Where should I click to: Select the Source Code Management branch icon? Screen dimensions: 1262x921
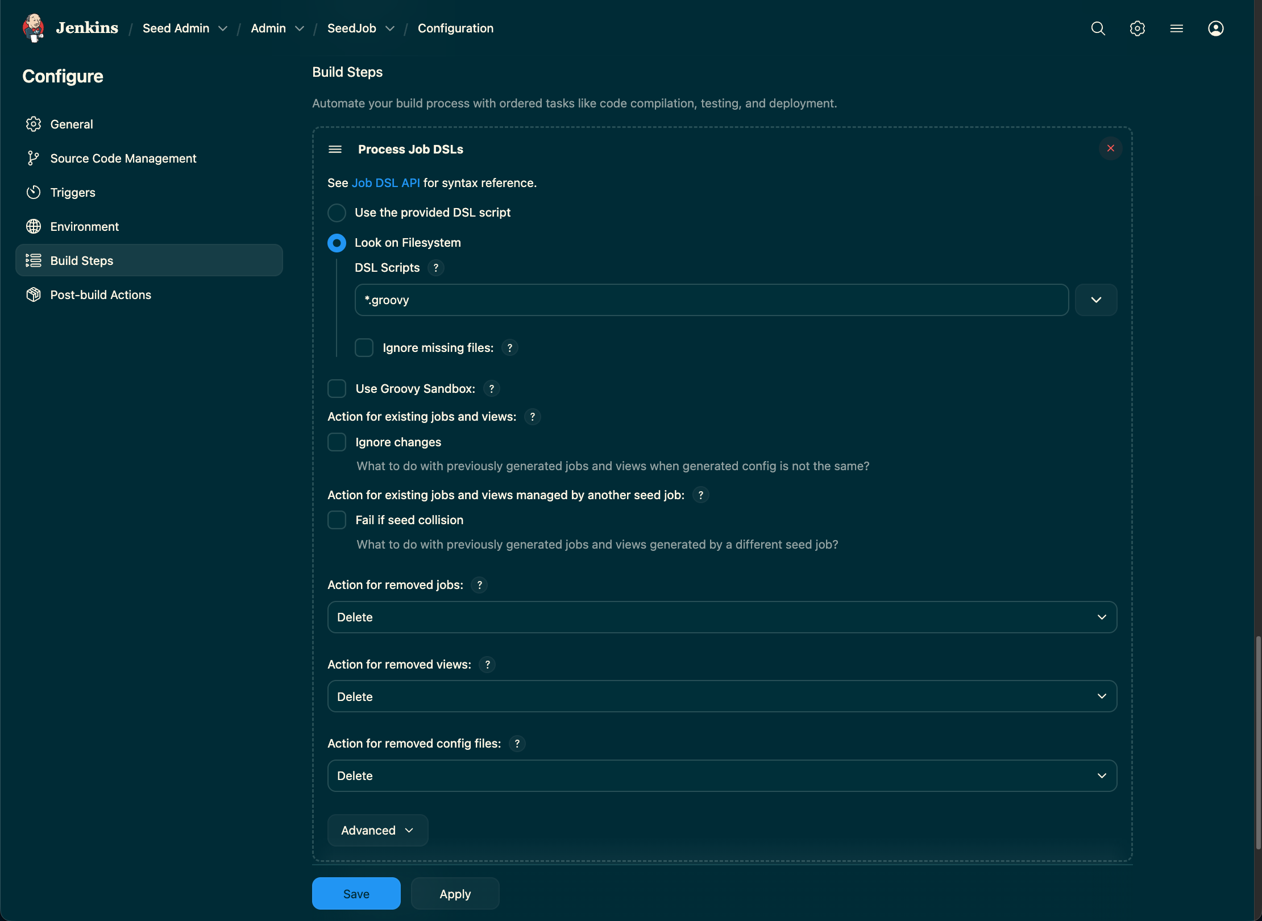pos(34,158)
